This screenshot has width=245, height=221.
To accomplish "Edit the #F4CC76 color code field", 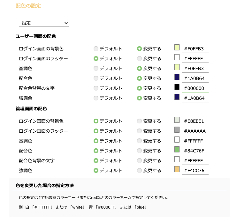I will tap(195, 171).
